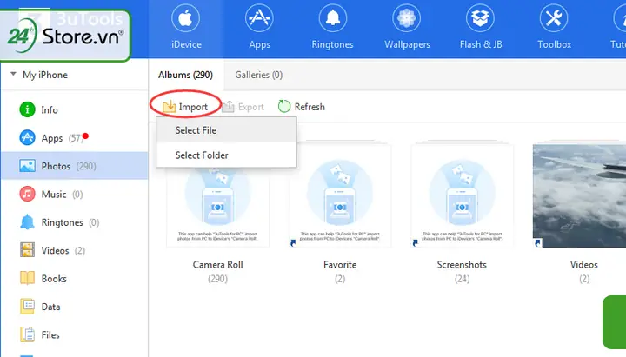Open the iDevice section

click(x=186, y=29)
